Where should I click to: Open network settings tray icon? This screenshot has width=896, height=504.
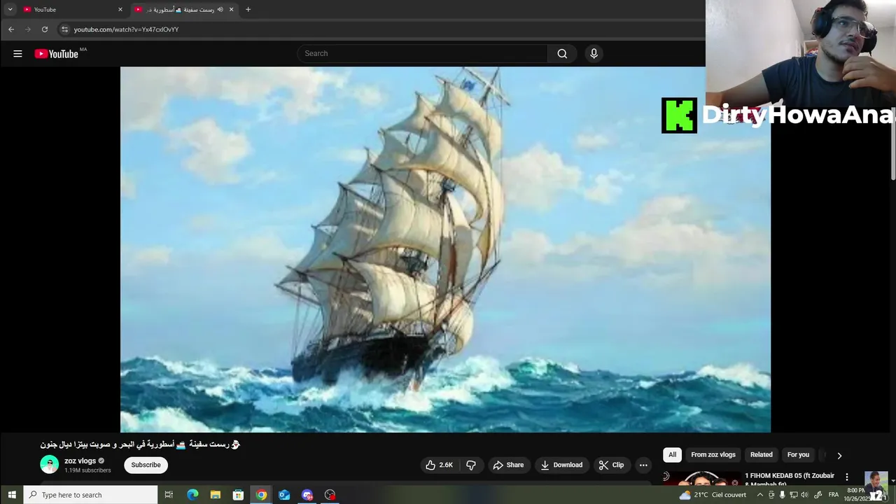(794, 495)
